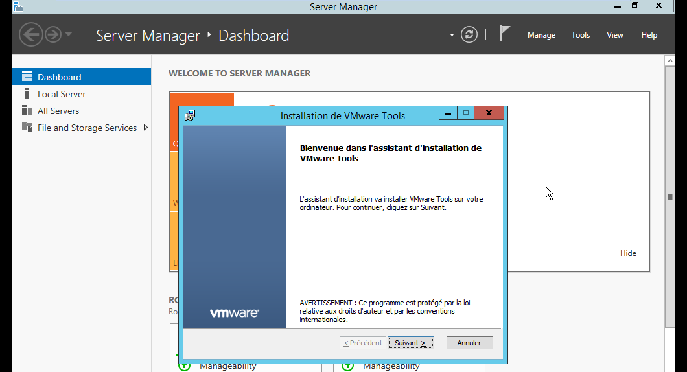This screenshot has width=687, height=372.
Task: Open the View menu
Action: click(x=614, y=35)
